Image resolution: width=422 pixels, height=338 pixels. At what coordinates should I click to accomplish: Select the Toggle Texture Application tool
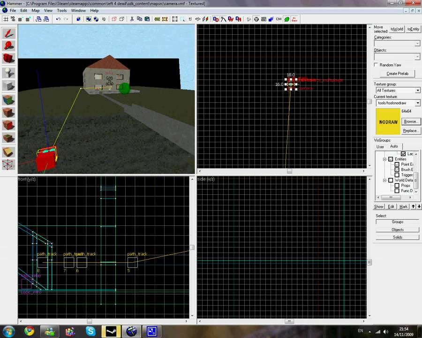tap(8, 100)
